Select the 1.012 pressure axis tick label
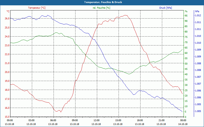 tap(198, 15)
